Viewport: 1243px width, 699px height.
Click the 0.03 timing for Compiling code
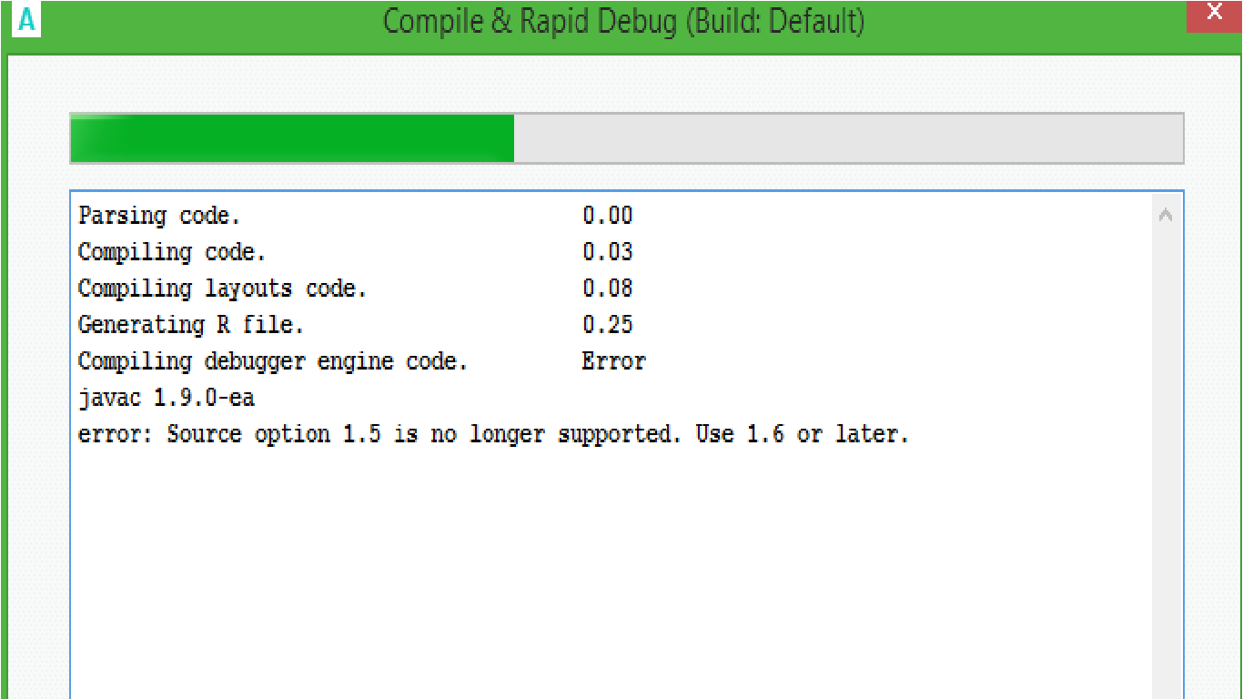click(x=607, y=252)
